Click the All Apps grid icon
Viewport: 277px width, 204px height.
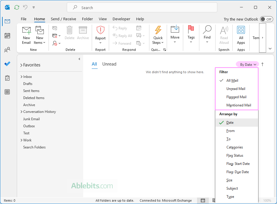tap(241, 30)
